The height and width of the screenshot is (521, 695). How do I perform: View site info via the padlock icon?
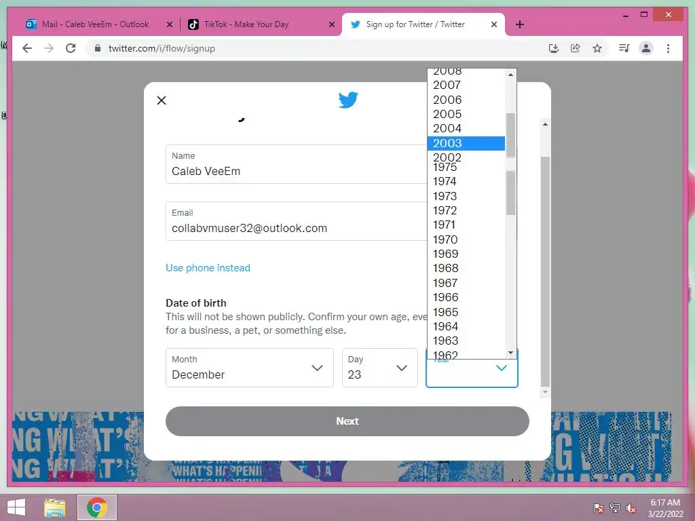[98, 48]
